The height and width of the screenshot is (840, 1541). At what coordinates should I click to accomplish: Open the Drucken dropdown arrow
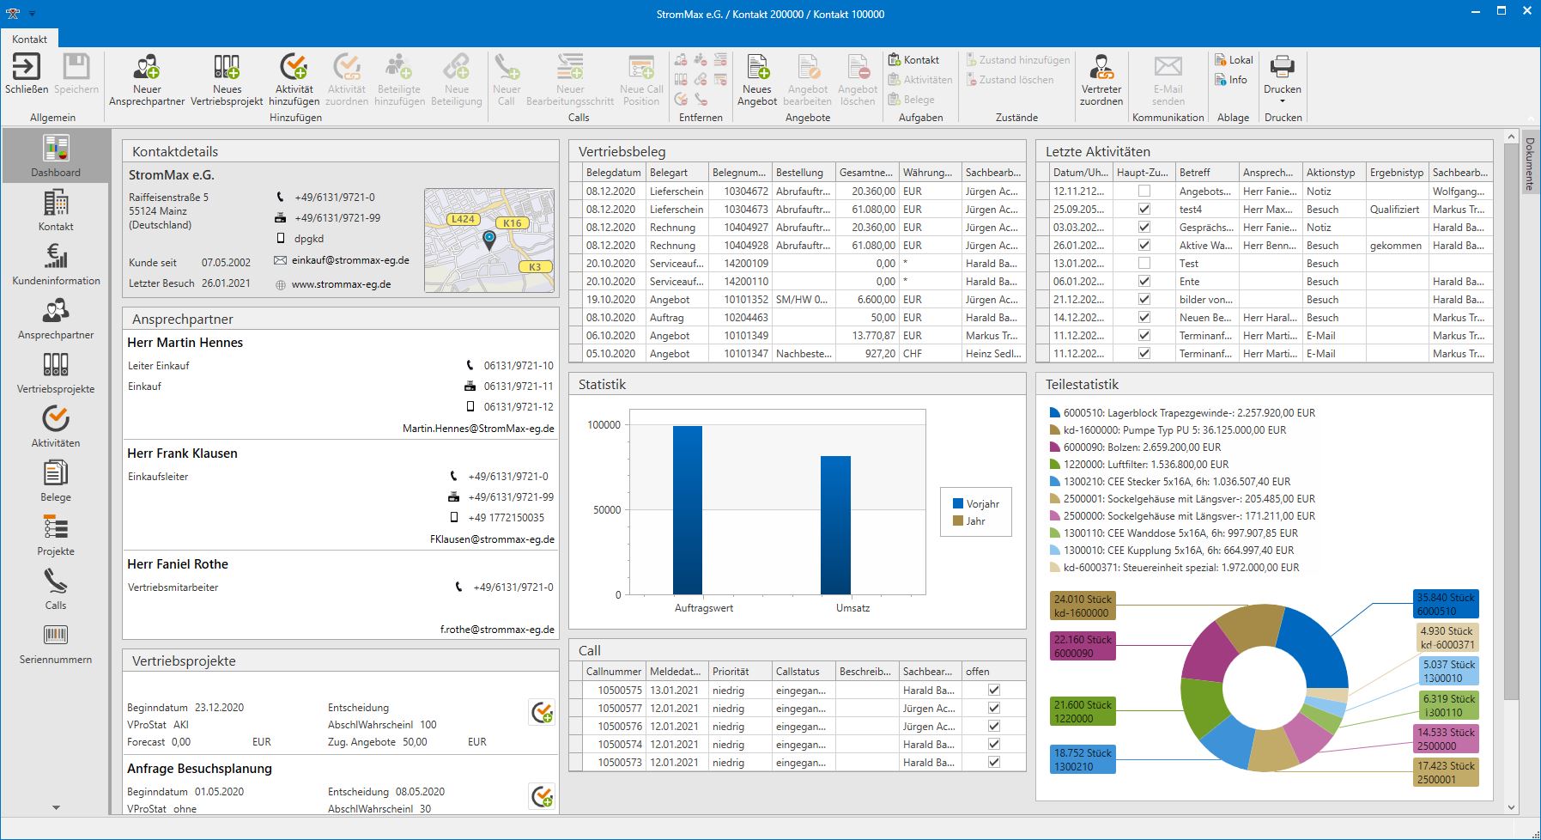(x=1283, y=100)
